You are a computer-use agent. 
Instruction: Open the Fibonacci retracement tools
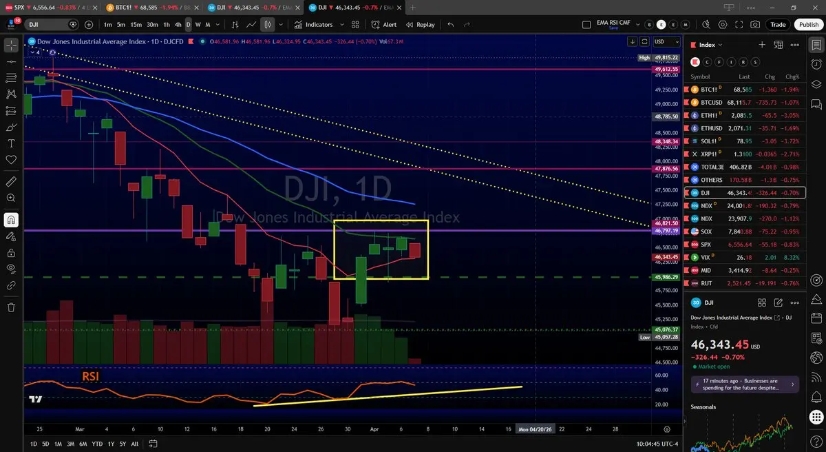[x=11, y=78]
